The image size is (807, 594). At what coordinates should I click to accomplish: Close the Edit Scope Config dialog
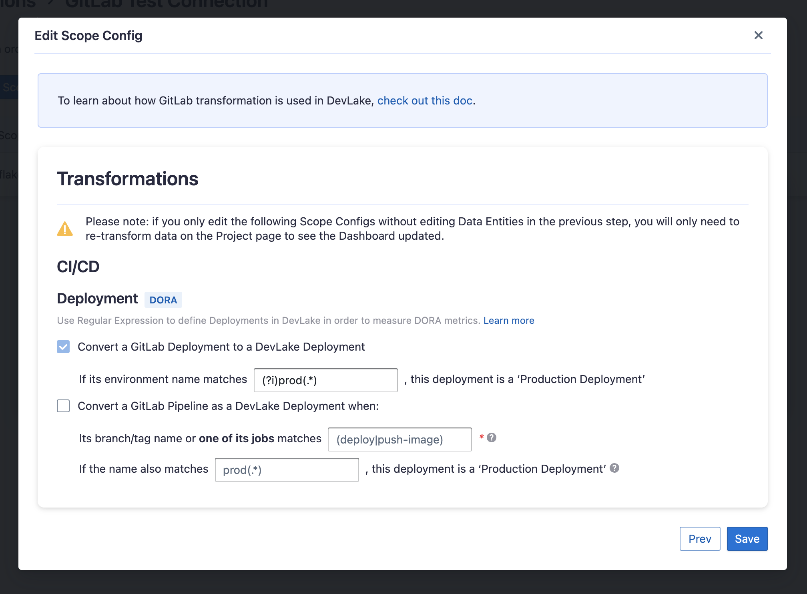click(x=758, y=35)
